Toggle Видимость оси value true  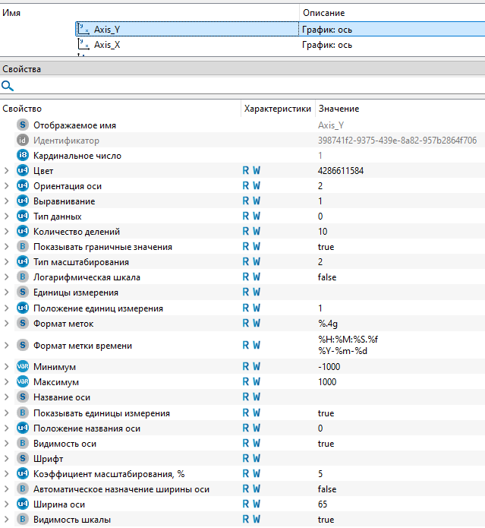pos(326,444)
